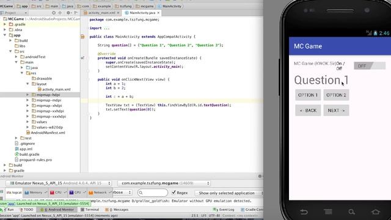Click the override gutter marker beside onCreate
The width and height of the screenshot is (391, 220).
tap(82, 58)
